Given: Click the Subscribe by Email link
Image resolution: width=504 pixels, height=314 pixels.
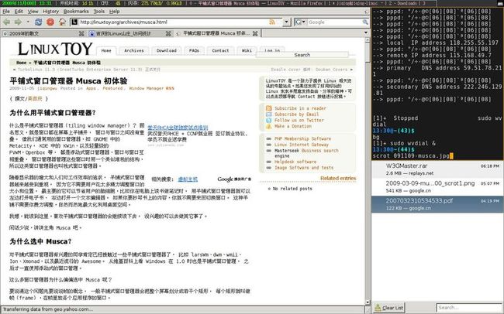Looking at the screenshot, I should 297,114.
